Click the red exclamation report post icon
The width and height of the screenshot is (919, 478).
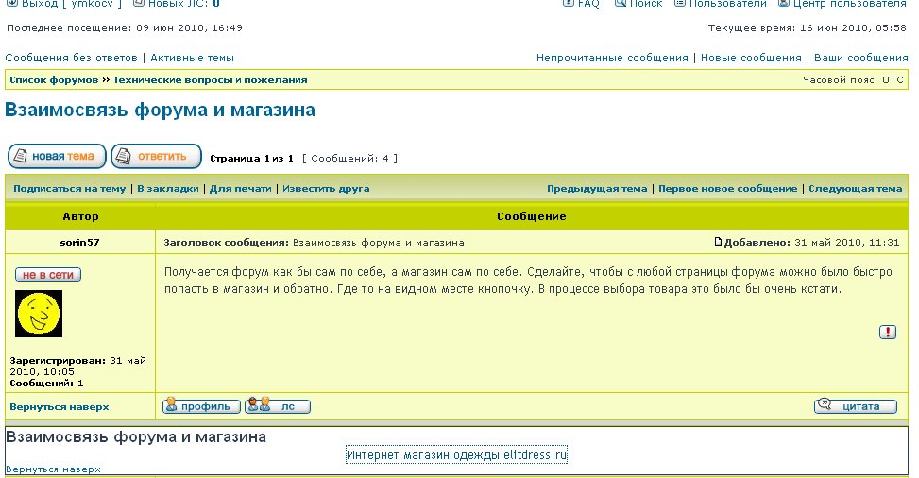tap(888, 332)
